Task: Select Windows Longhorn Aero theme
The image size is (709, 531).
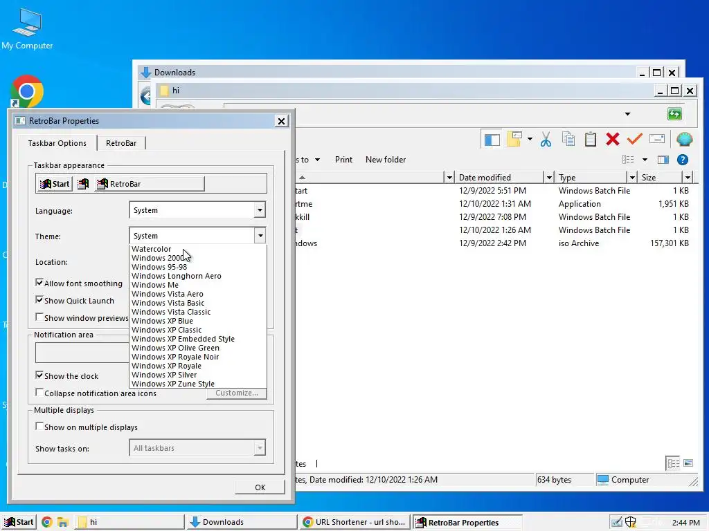Action: coord(197,276)
